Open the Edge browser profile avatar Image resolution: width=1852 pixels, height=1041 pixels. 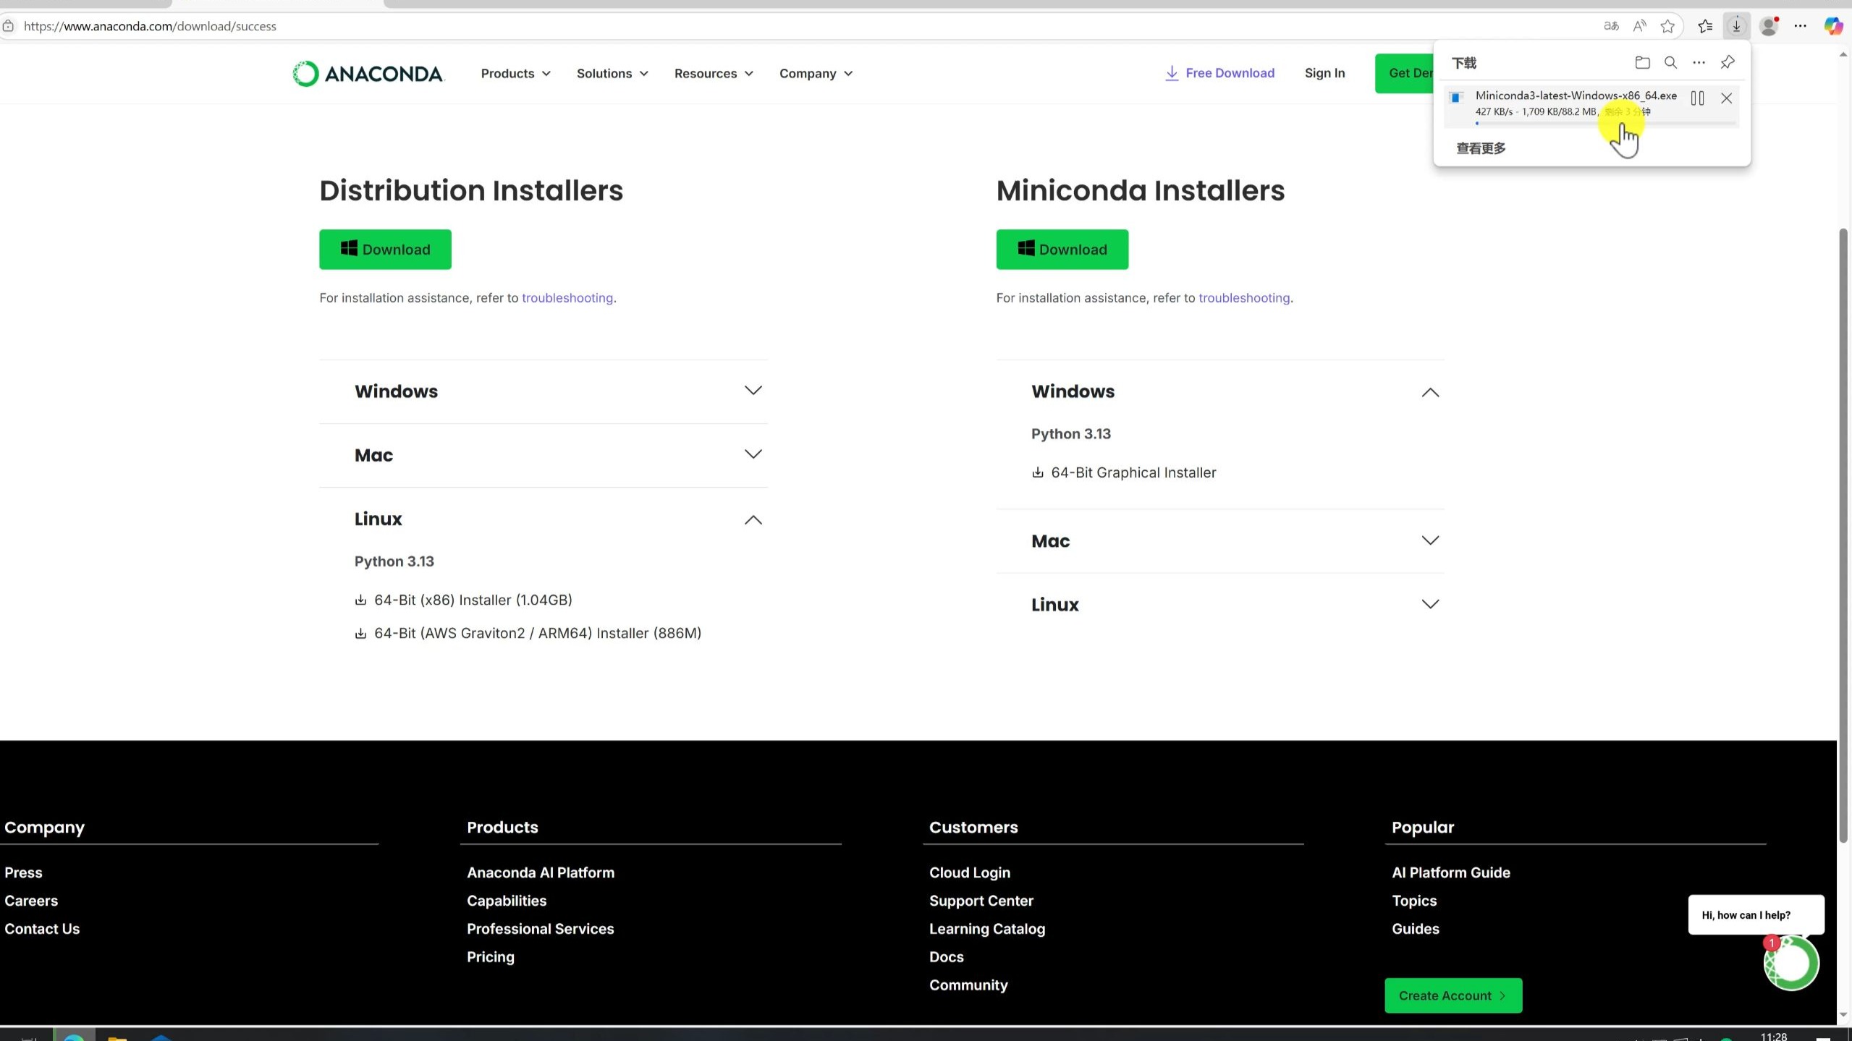(x=1768, y=25)
